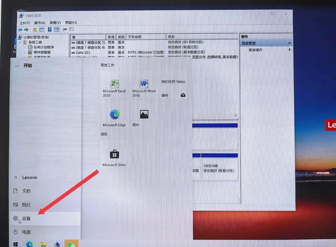Click the 高效工作 tile group heading
336x247 pixels.
point(108,65)
